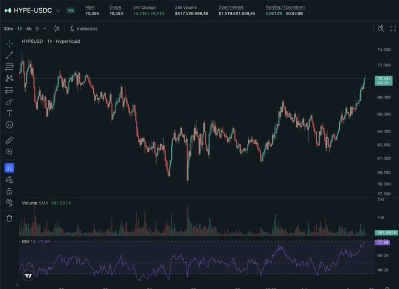
Task: Select the ruler measure tool
Action: pos(9,140)
